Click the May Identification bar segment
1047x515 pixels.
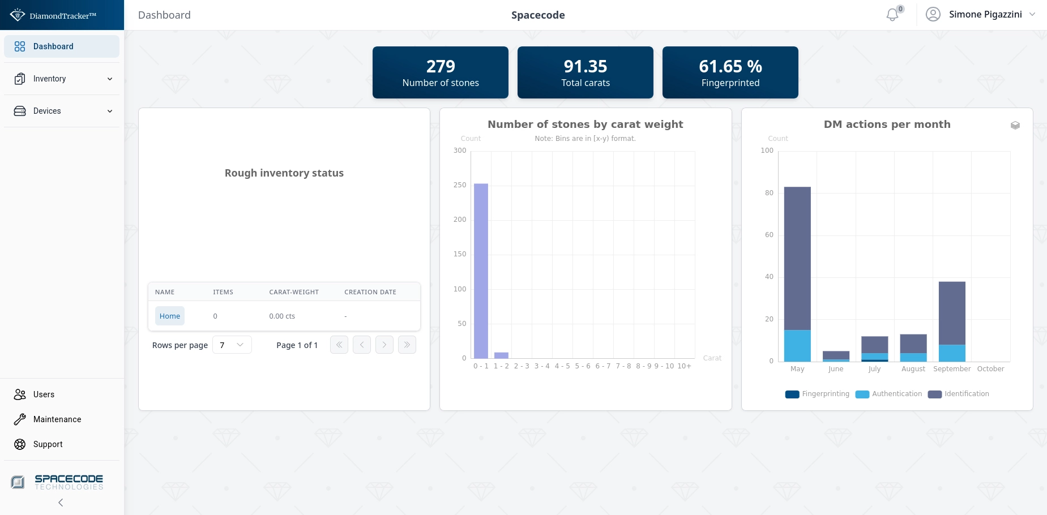(797, 258)
